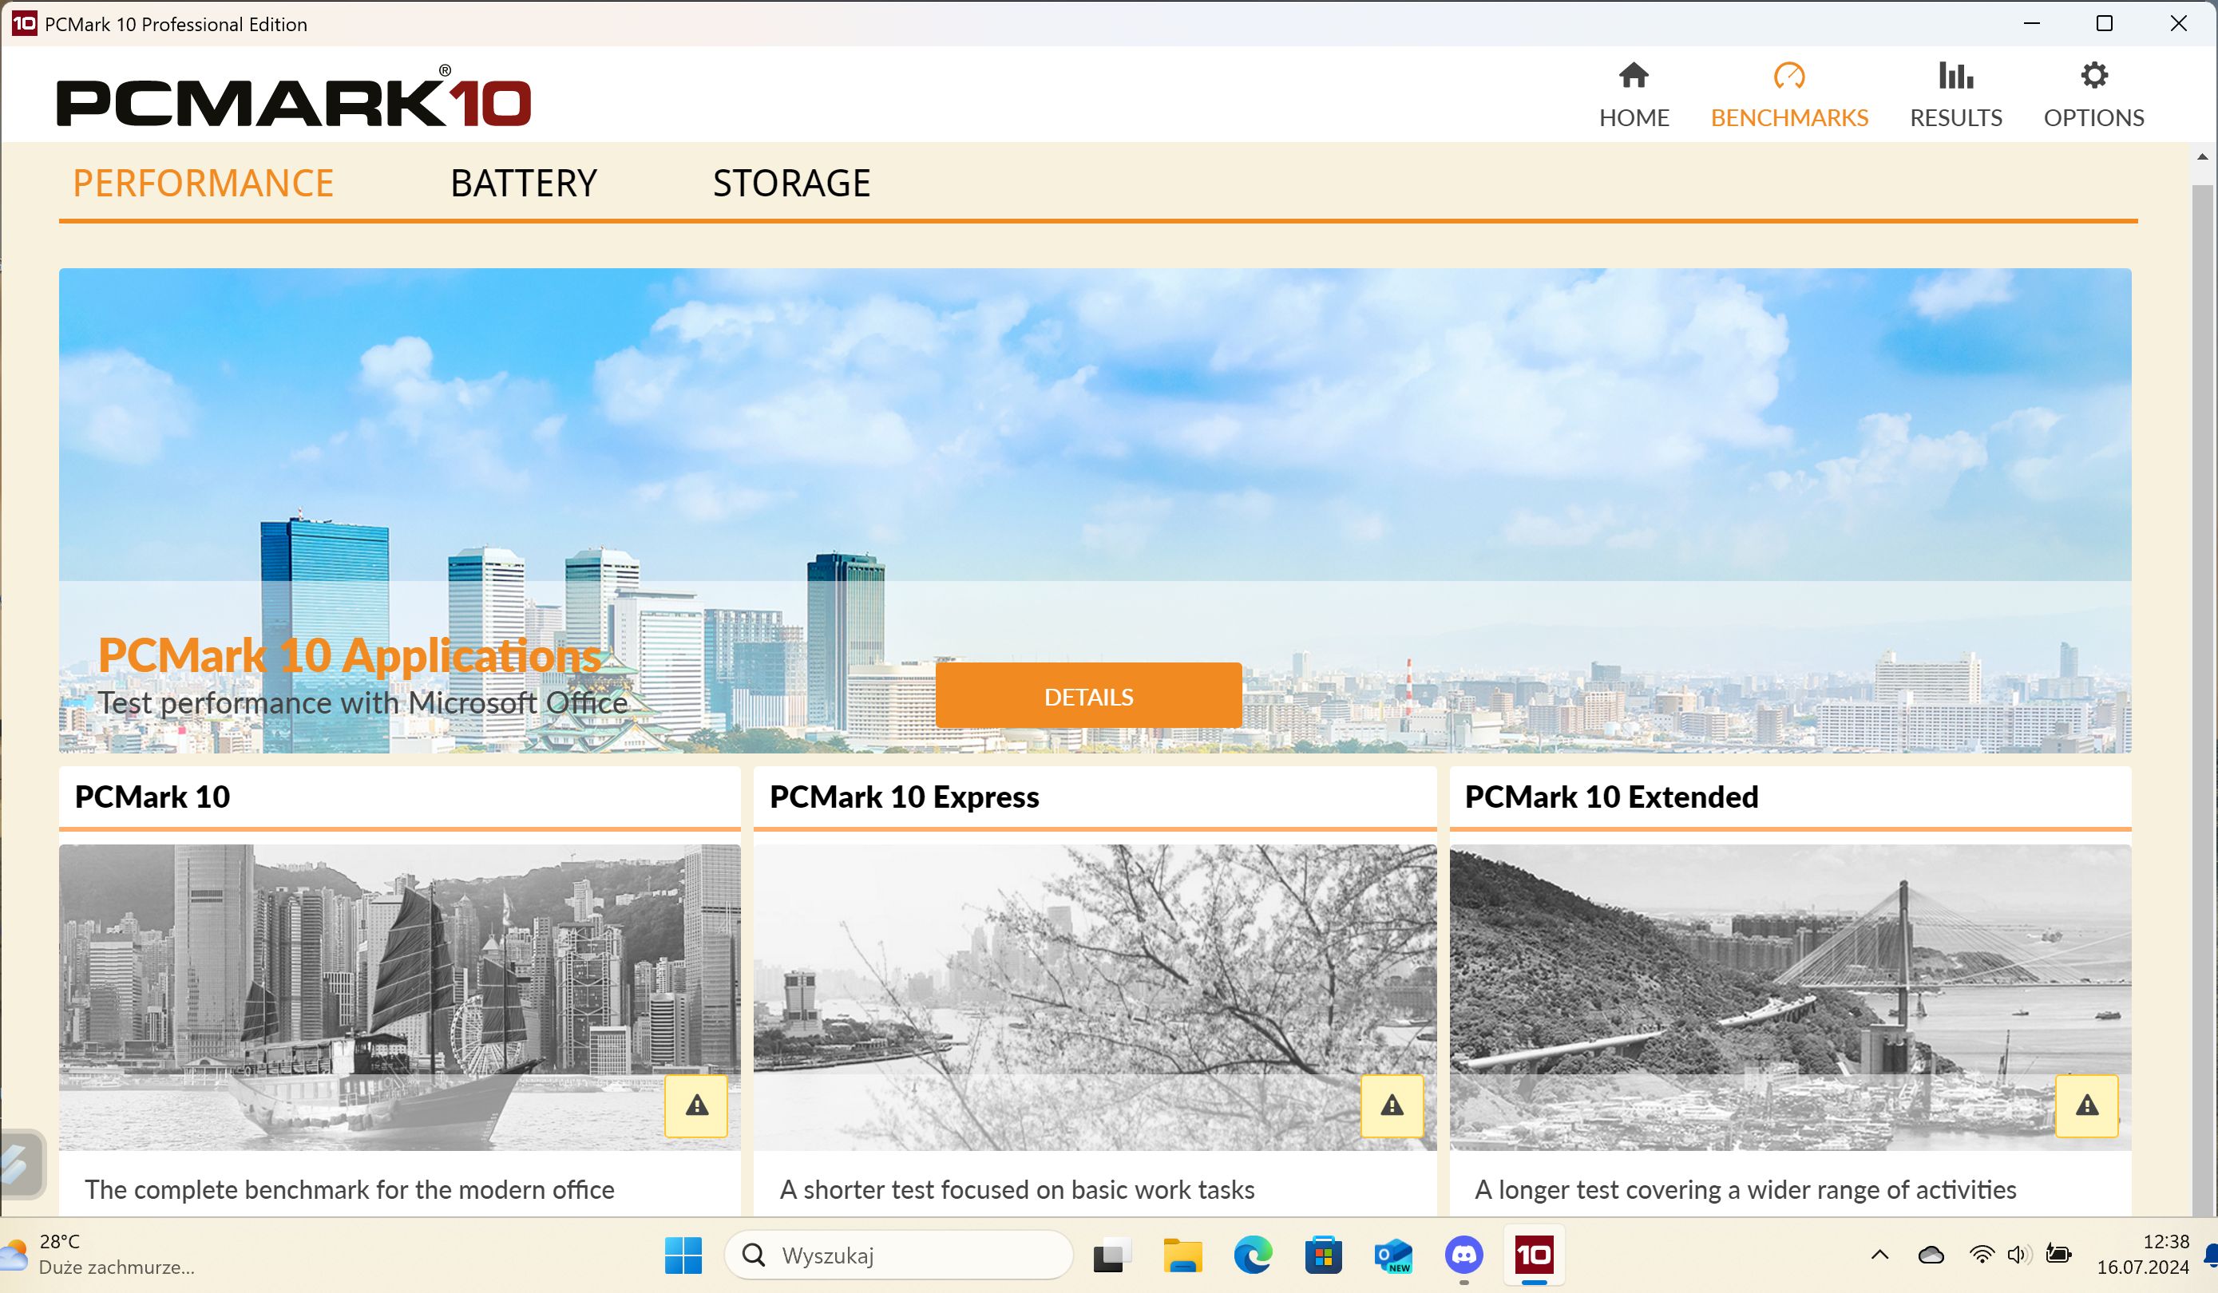This screenshot has height=1293, width=2218.
Task: Click the PCMark 10 Extended card heading
Action: [1610, 797]
